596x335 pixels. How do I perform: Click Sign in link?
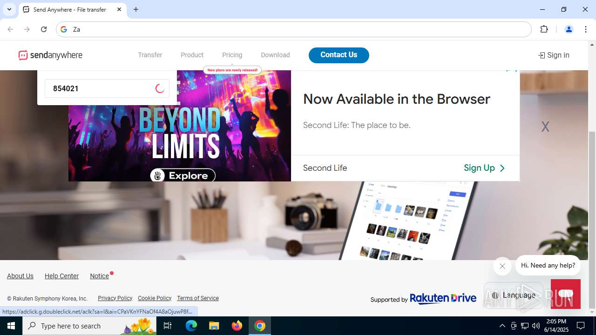click(x=554, y=55)
